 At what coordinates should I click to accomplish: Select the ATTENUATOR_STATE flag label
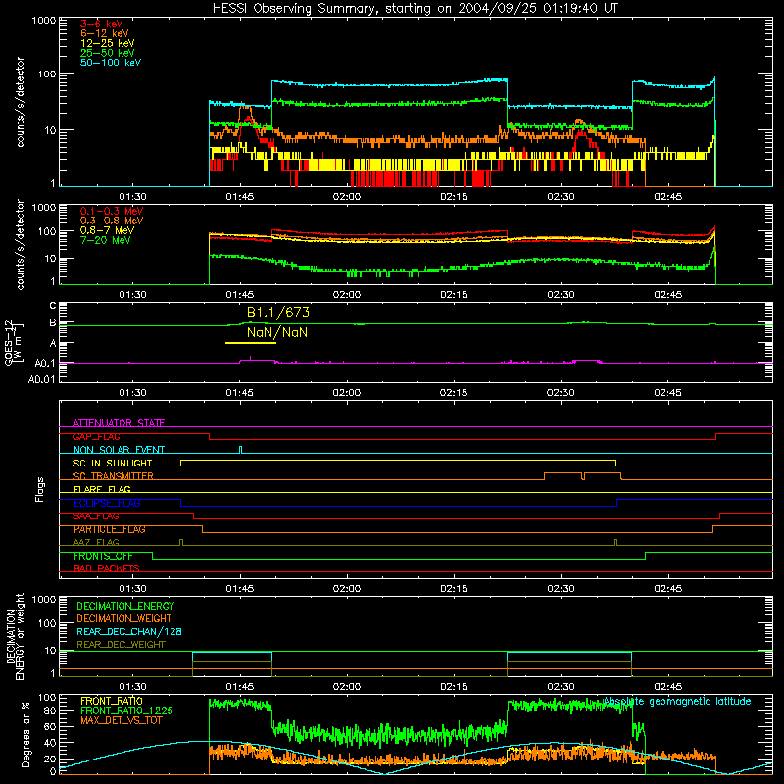pyautogui.click(x=119, y=423)
